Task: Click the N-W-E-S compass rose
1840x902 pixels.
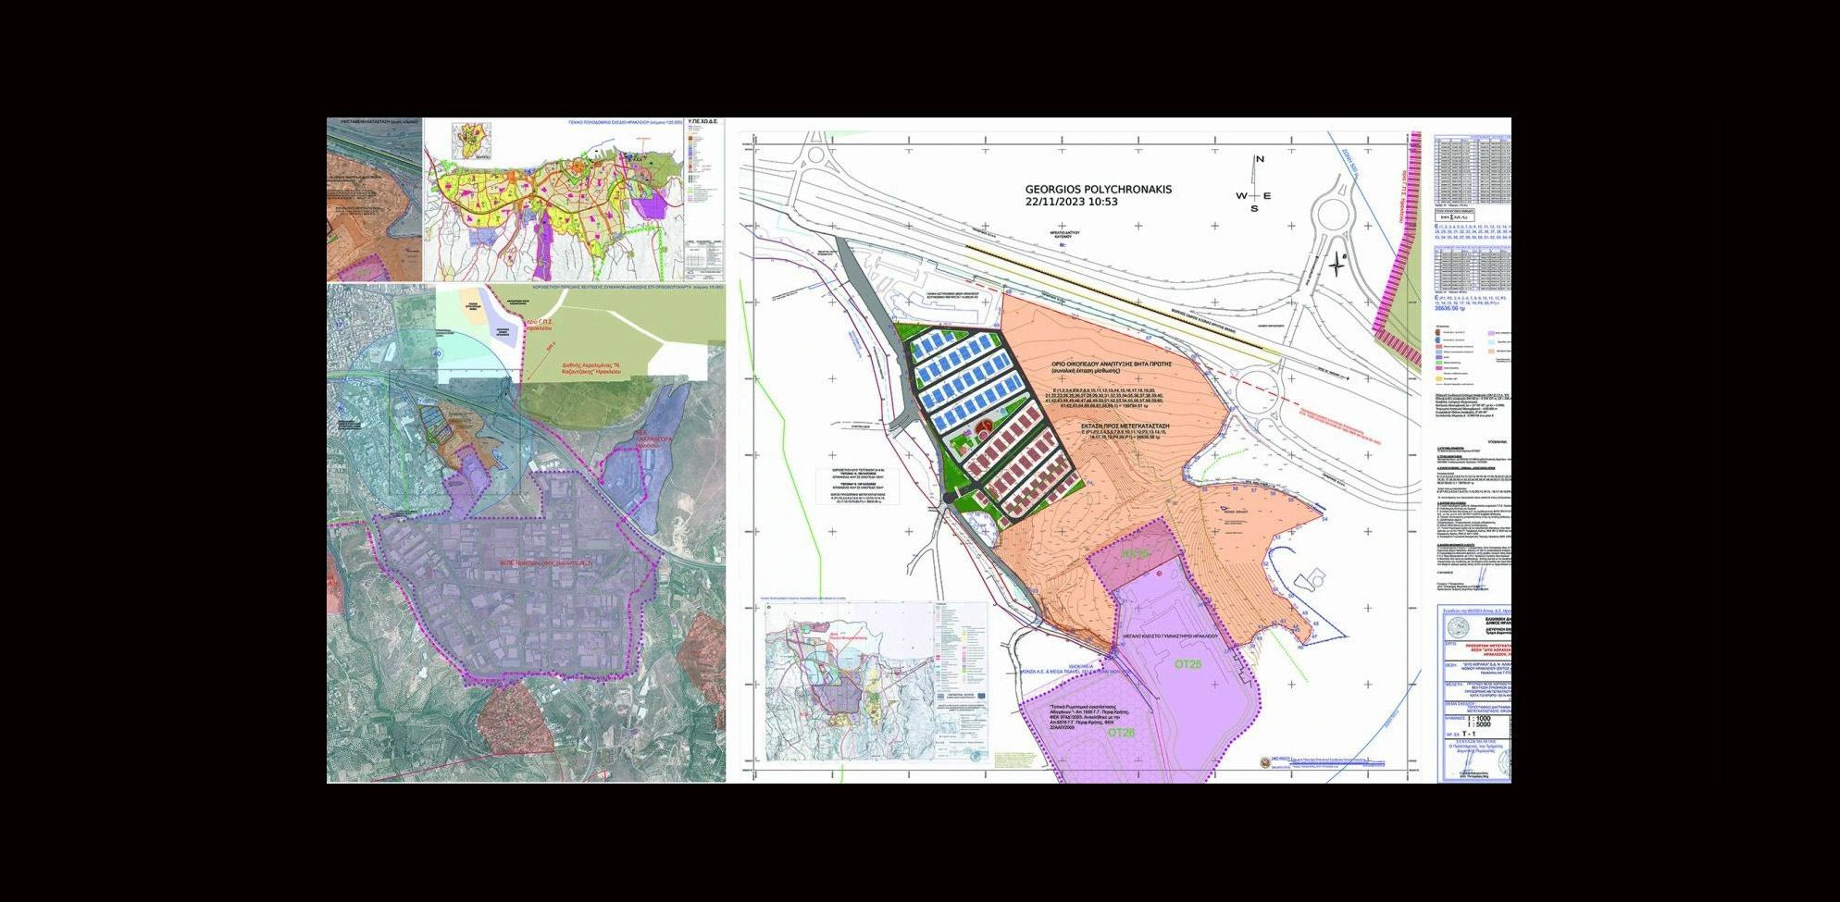Action: [x=1255, y=195]
